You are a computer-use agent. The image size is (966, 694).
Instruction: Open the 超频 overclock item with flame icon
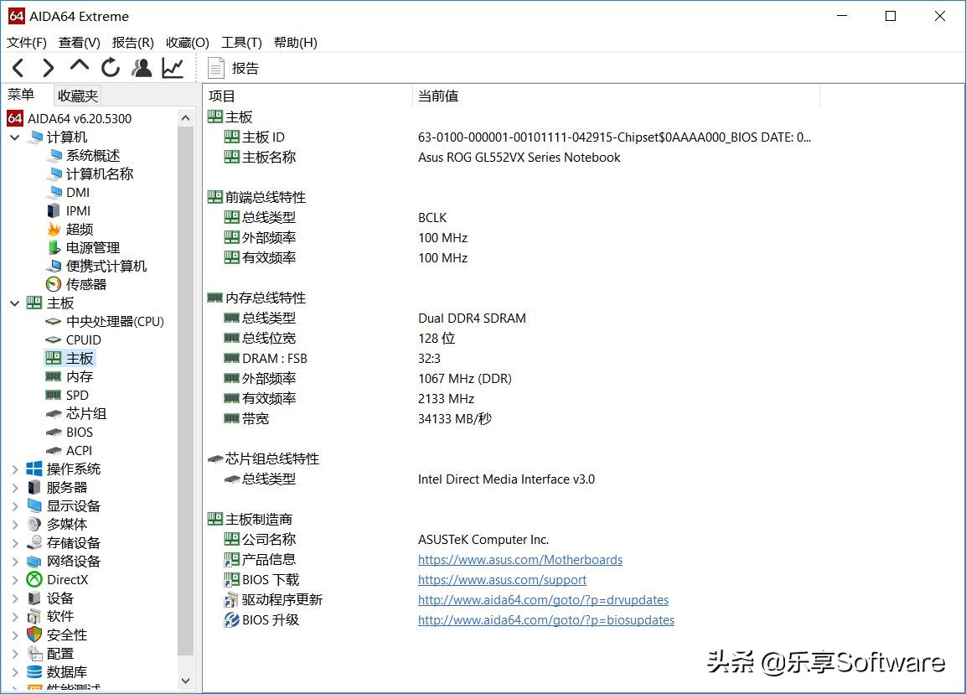pyautogui.click(x=52, y=229)
